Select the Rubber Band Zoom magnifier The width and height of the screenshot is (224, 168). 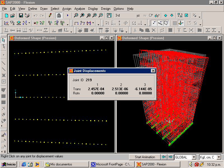76,15
